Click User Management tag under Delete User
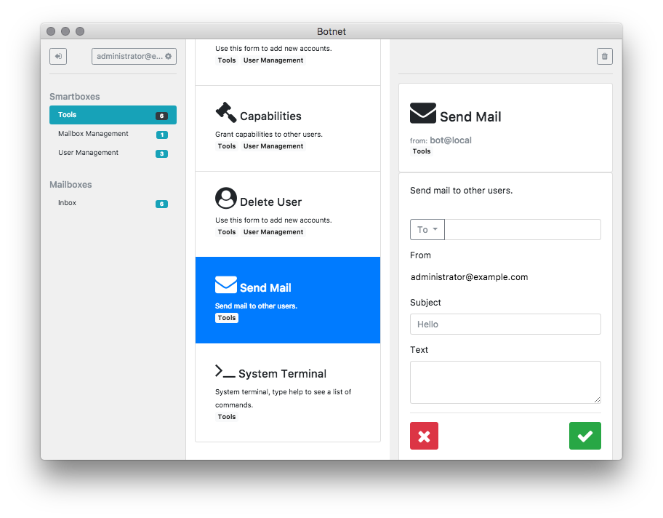Screen dimensions: 663x518 pyautogui.click(x=273, y=232)
